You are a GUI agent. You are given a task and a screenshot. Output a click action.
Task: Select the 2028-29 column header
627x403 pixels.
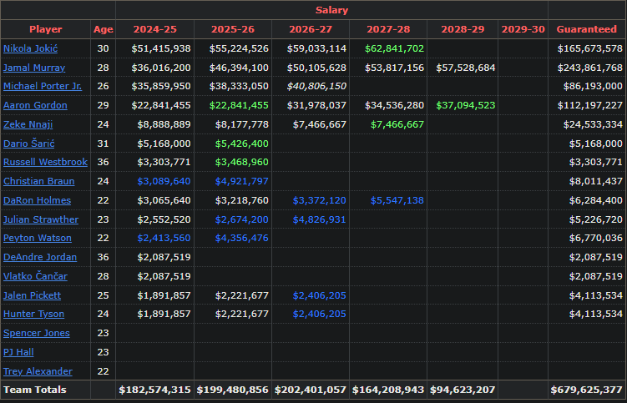click(463, 29)
